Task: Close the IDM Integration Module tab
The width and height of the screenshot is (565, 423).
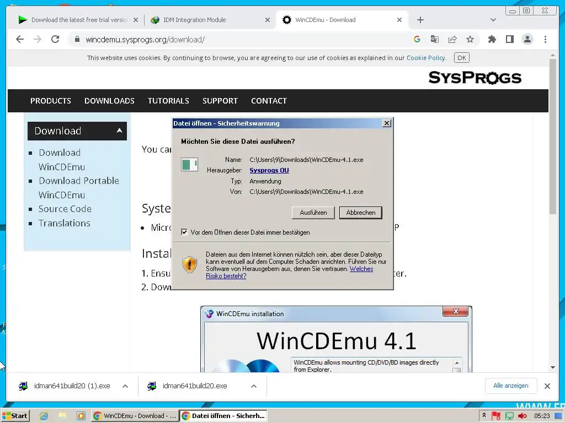Action: (268, 20)
